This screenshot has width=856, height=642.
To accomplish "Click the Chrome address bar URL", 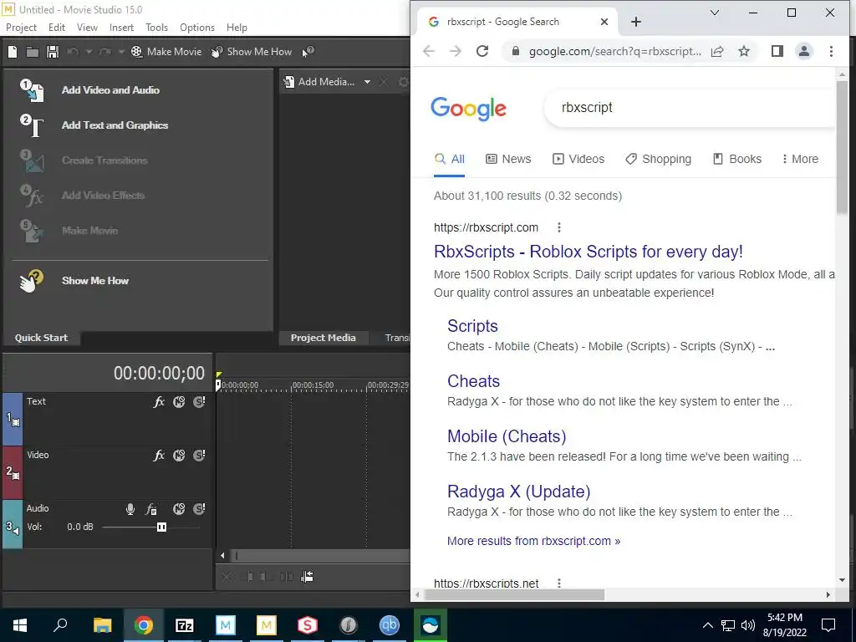I will tap(614, 51).
